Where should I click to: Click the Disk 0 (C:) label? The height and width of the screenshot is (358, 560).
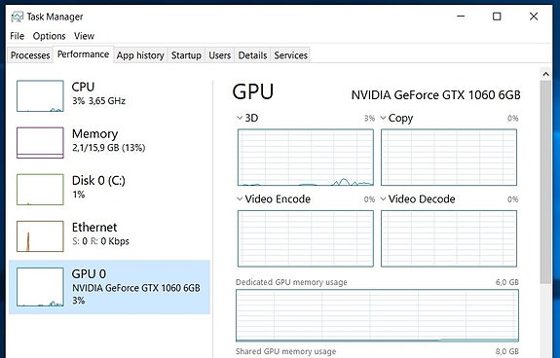[x=98, y=180]
